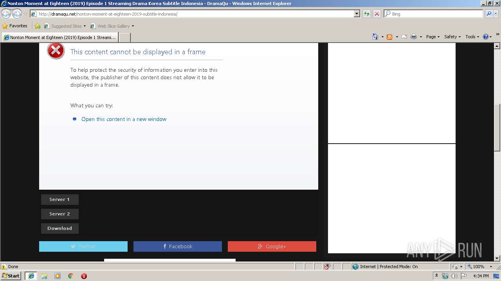
Task: Expand Suggested Sites dropdown
Action: [x=85, y=26]
